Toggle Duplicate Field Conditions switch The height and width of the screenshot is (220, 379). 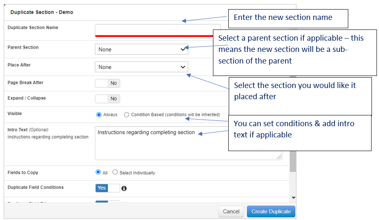[x=108, y=188]
